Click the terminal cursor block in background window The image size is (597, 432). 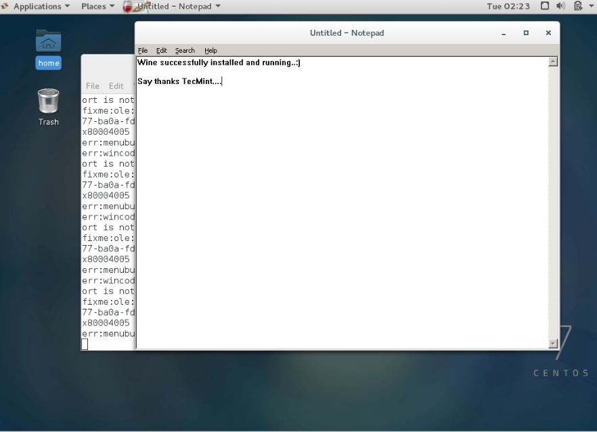pyautogui.click(x=85, y=344)
